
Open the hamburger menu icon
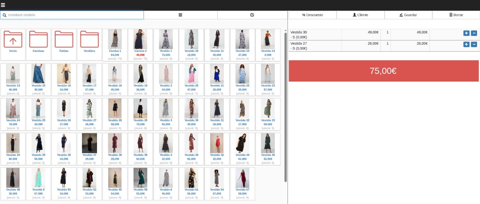[x=3, y=5]
